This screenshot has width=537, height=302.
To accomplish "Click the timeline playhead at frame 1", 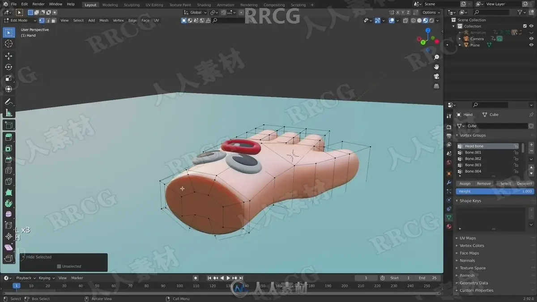I will coord(17,285).
